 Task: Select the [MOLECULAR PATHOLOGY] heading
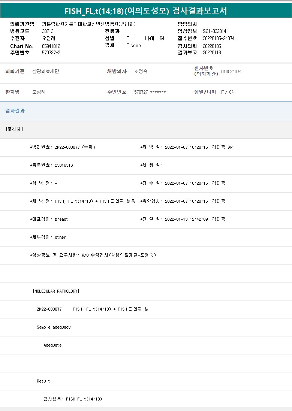(56, 291)
